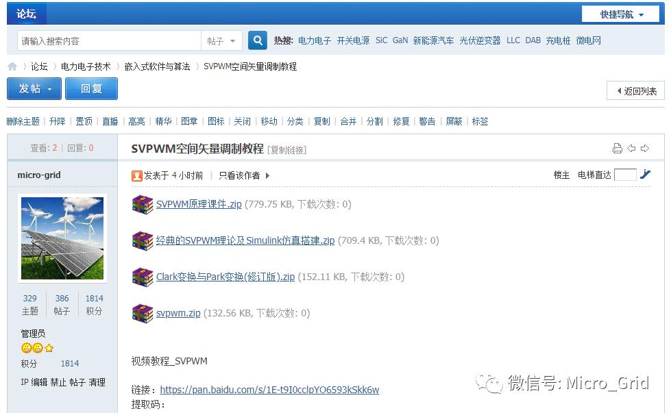Toggle thread sticky with 置顶
This screenshot has width=671, height=413.
[x=84, y=121]
